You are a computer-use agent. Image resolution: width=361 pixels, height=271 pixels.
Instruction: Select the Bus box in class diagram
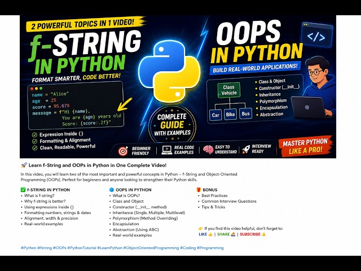click(x=245, y=113)
